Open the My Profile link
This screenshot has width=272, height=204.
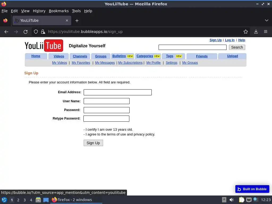pos(153,63)
